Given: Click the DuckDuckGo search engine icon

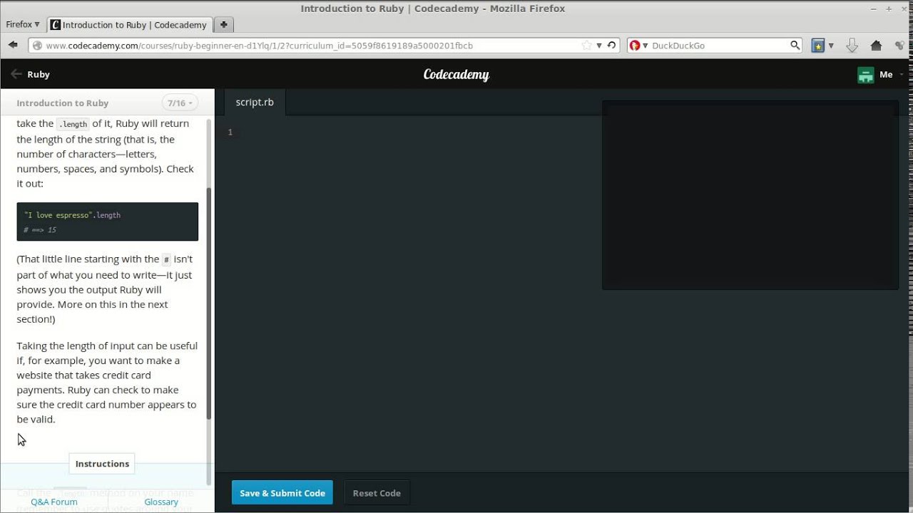Looking at the screenshot, I should [x=635, y=45].
